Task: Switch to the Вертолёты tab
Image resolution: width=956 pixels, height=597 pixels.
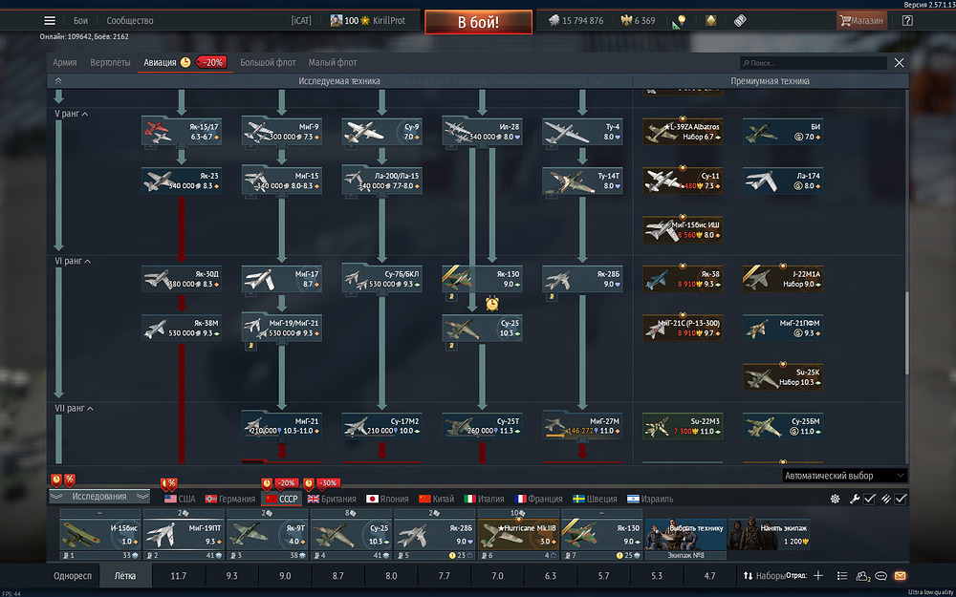Action: tap(110, 63)
